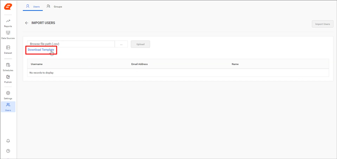The image size is (337, 159).
Task: Select the Users sidebar item
Action: [x=8, y=107]
